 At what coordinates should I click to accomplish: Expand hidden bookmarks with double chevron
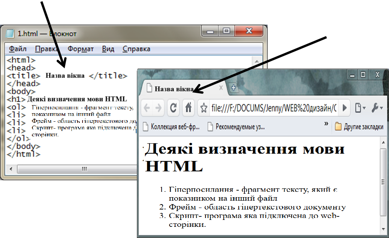point(326,124)
